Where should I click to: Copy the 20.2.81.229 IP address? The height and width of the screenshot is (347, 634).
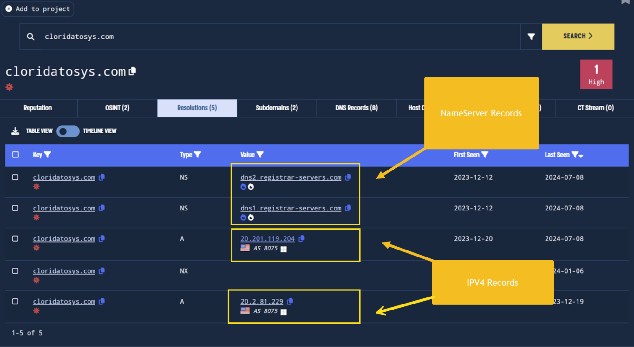click(x=290, y=301)
